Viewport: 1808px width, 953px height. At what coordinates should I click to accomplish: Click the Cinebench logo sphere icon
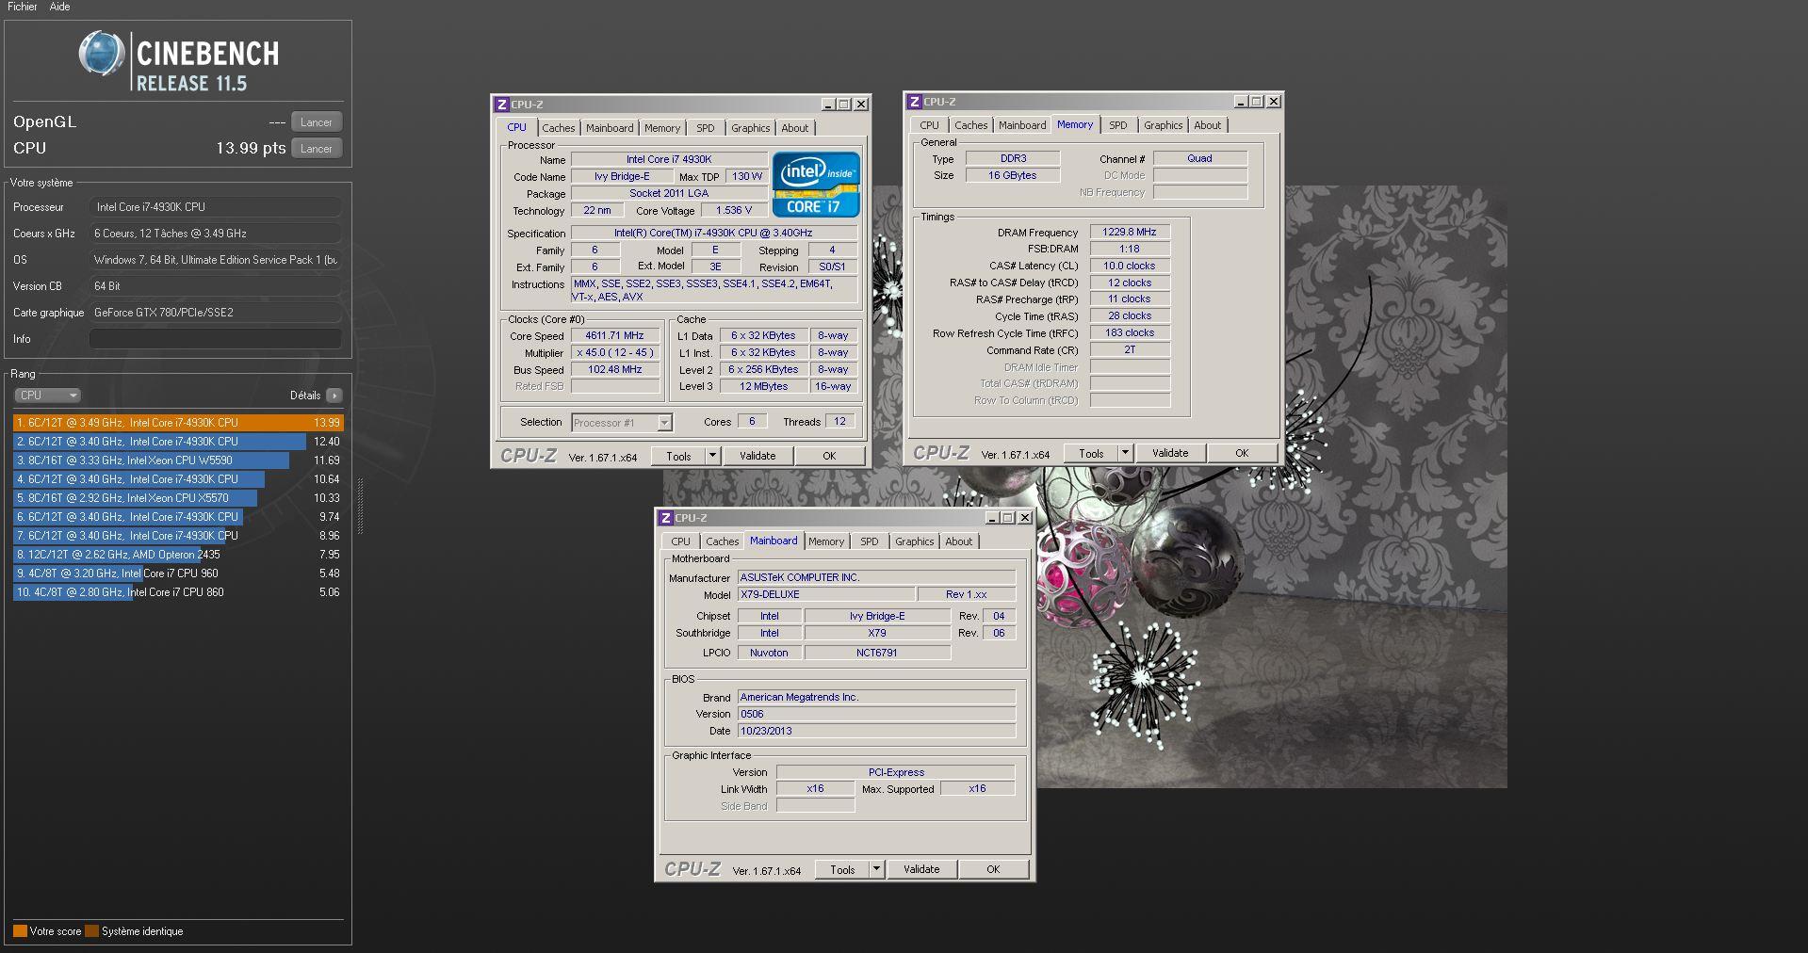coord(101,54)
